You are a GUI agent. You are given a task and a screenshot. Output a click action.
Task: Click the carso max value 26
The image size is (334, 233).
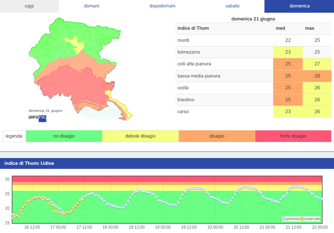pyautogui.click(x=317, y=112)
